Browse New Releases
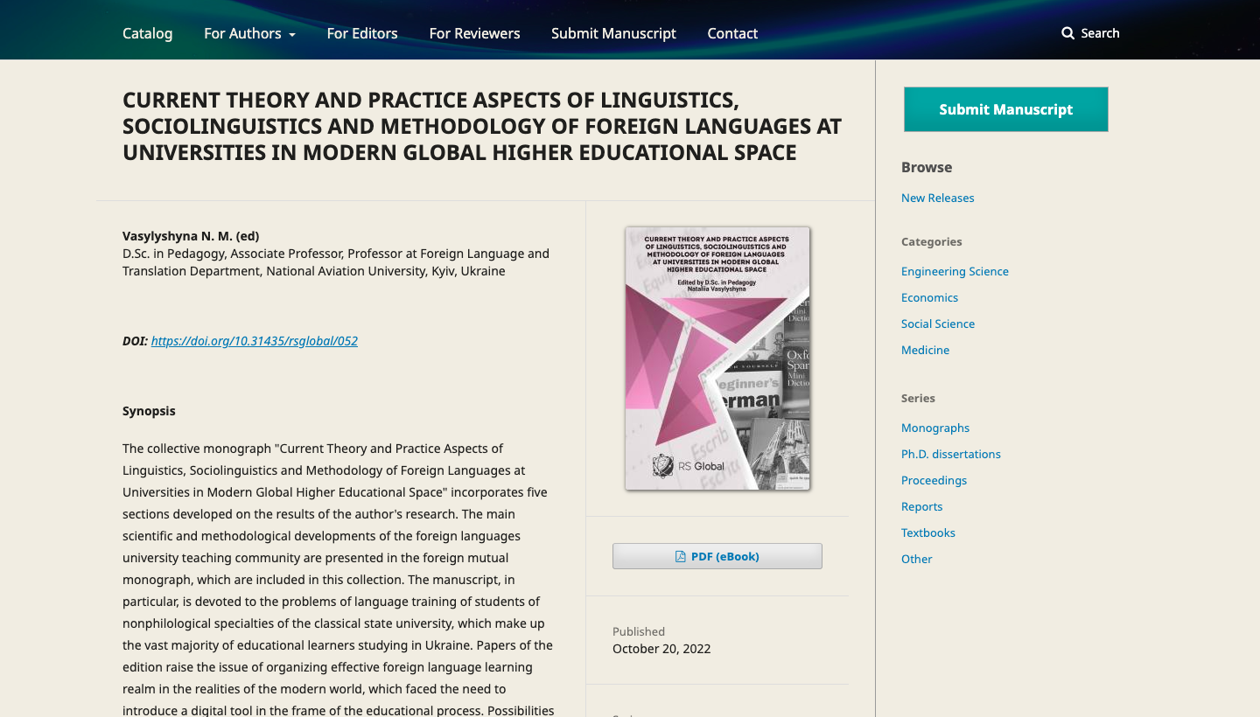 click(938, 198)
